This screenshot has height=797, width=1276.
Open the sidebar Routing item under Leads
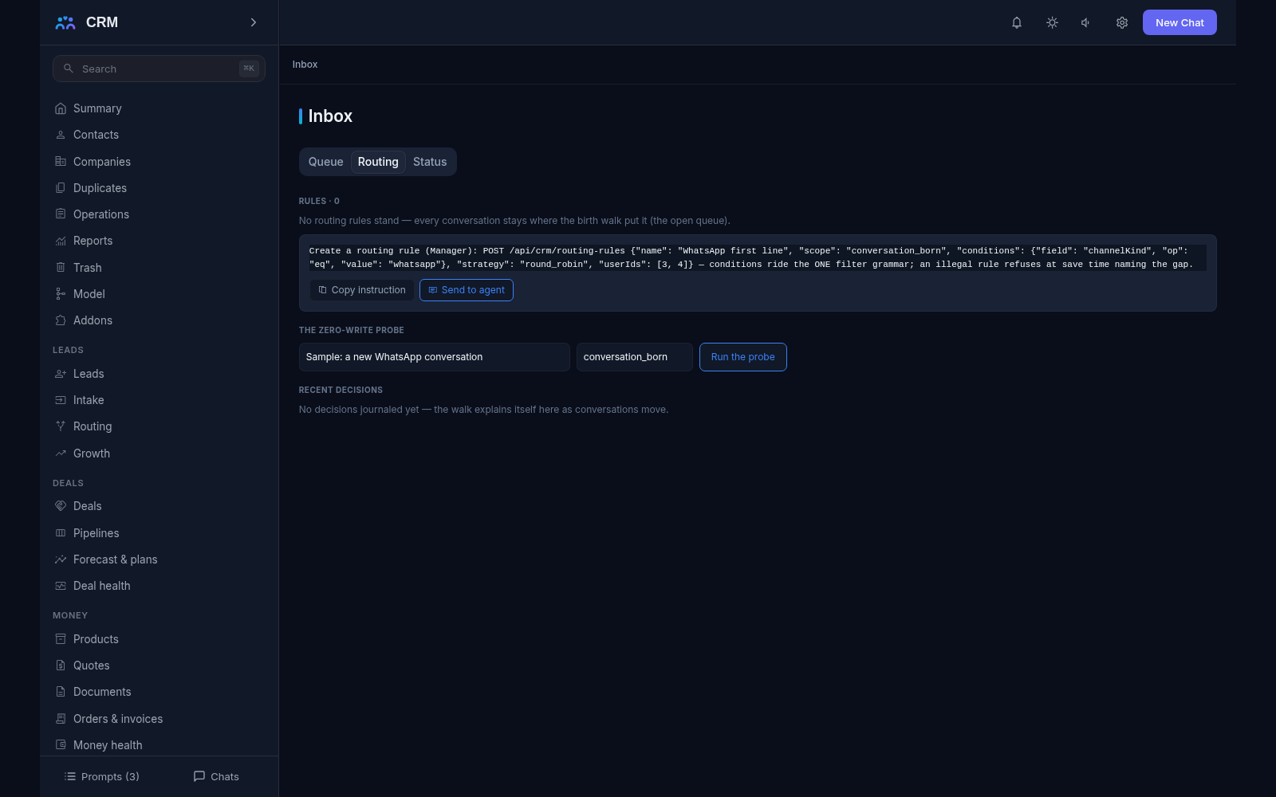[159, 426]
